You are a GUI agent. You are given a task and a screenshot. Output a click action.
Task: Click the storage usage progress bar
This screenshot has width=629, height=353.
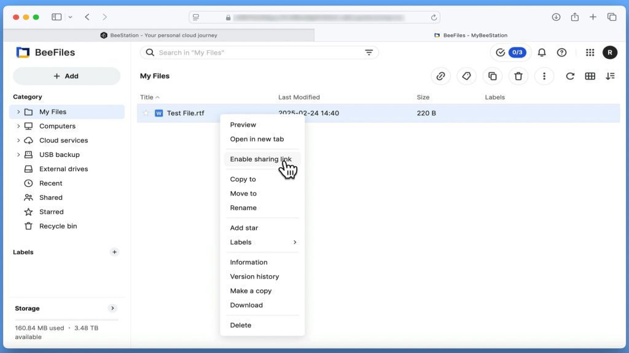click(66, 320)
